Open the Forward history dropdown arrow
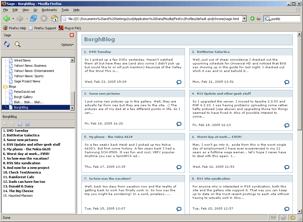 pos(27,19)
